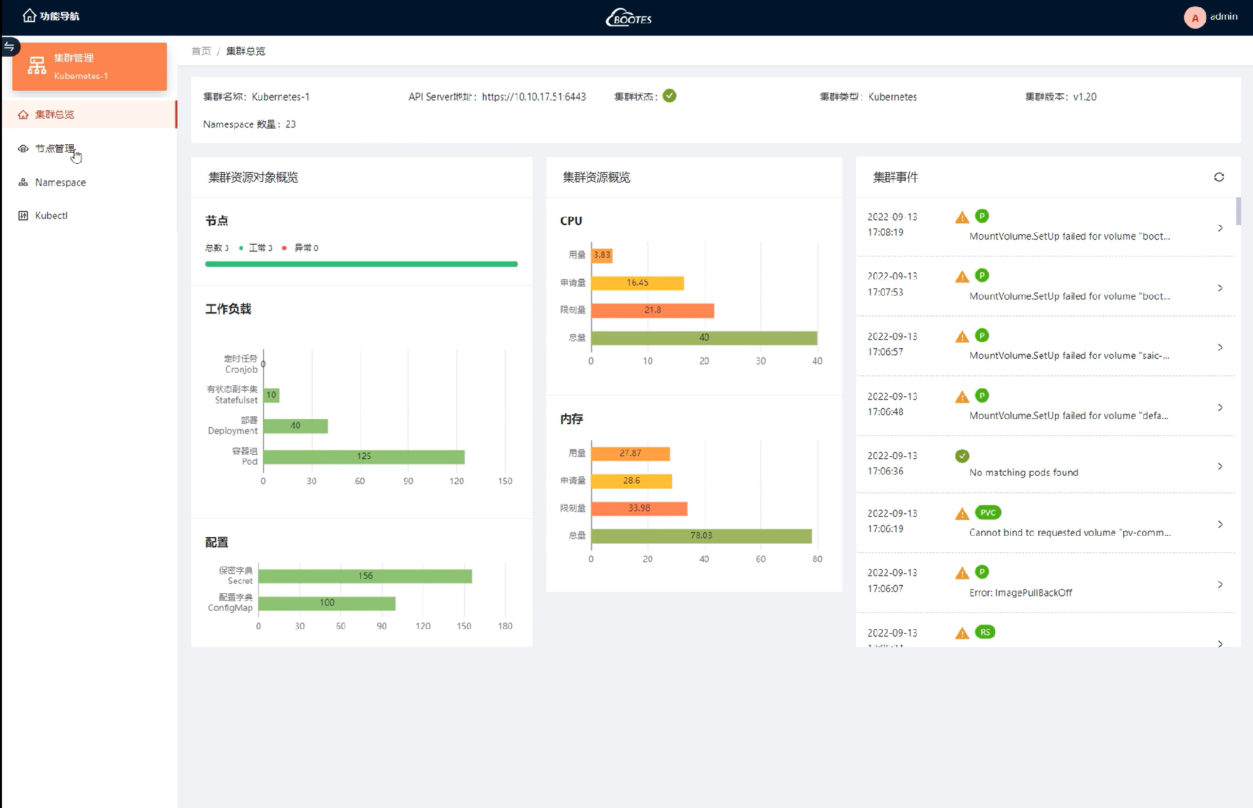Click the RS badge on the last event
Screen dimensions: 1253x808
pos(984,632)
